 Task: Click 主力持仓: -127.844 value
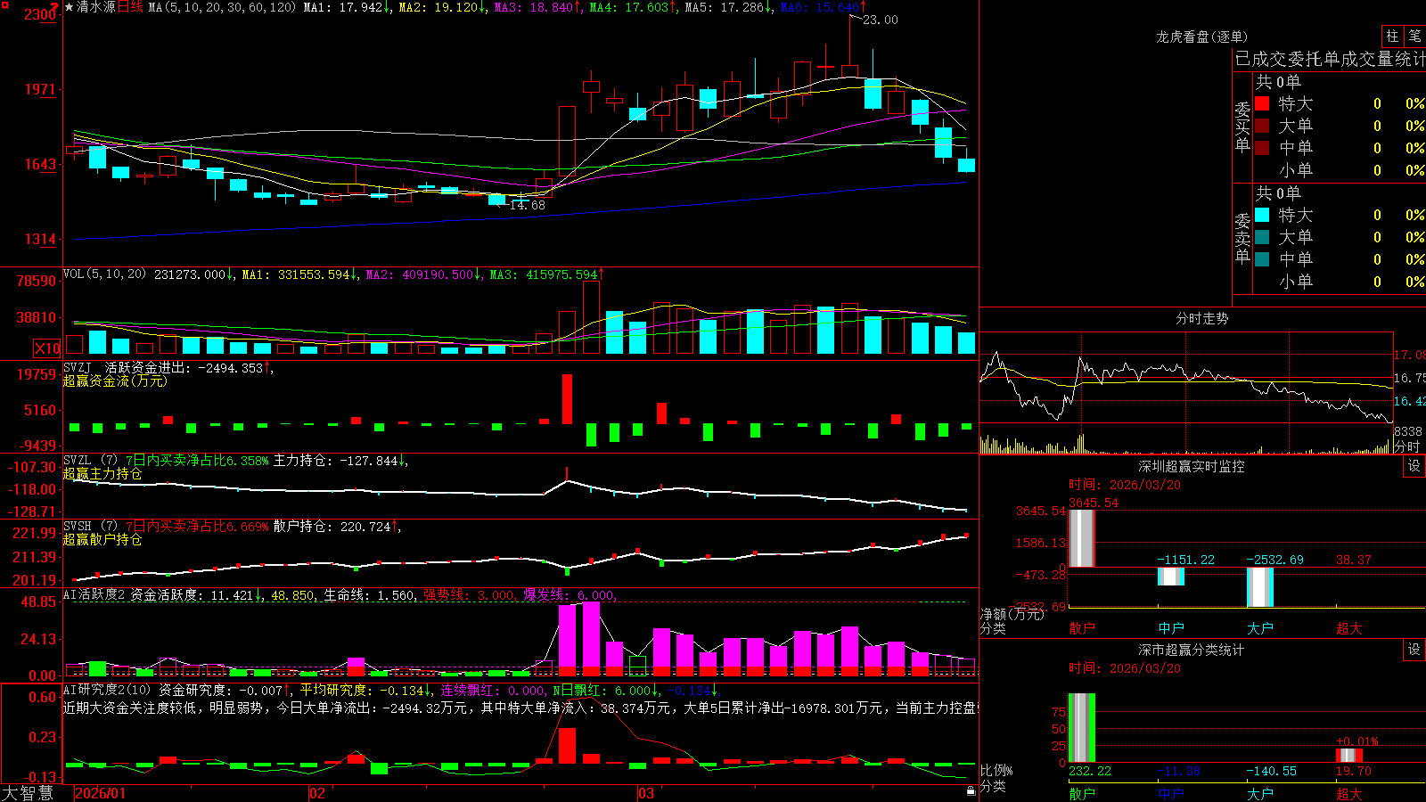tap(340, 461)
